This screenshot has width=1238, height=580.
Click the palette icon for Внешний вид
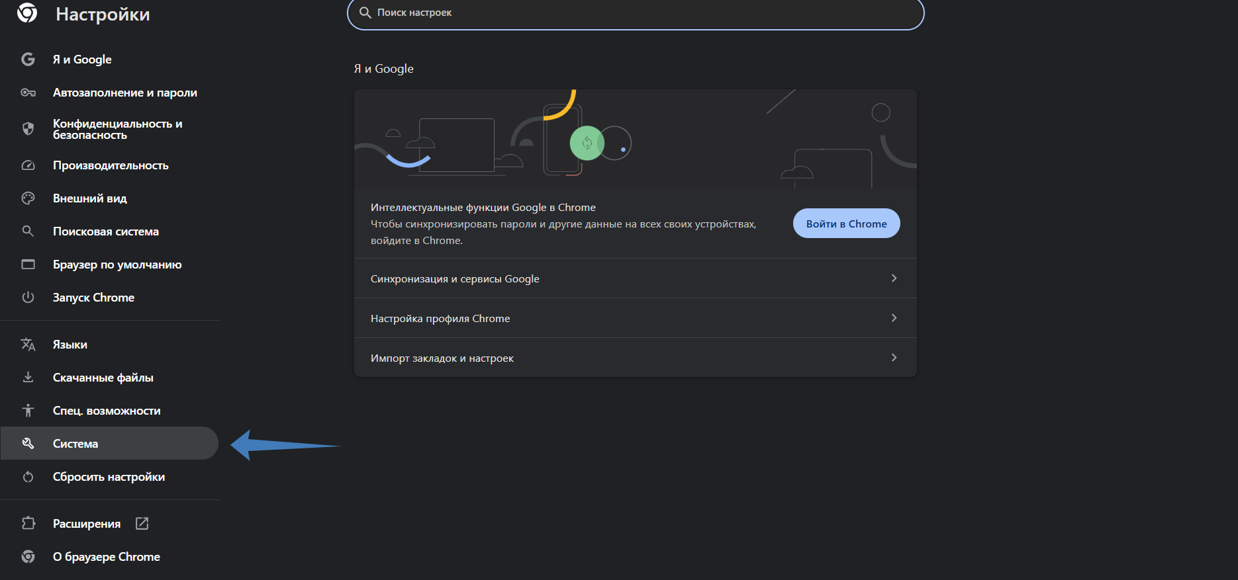pos(28,198)
